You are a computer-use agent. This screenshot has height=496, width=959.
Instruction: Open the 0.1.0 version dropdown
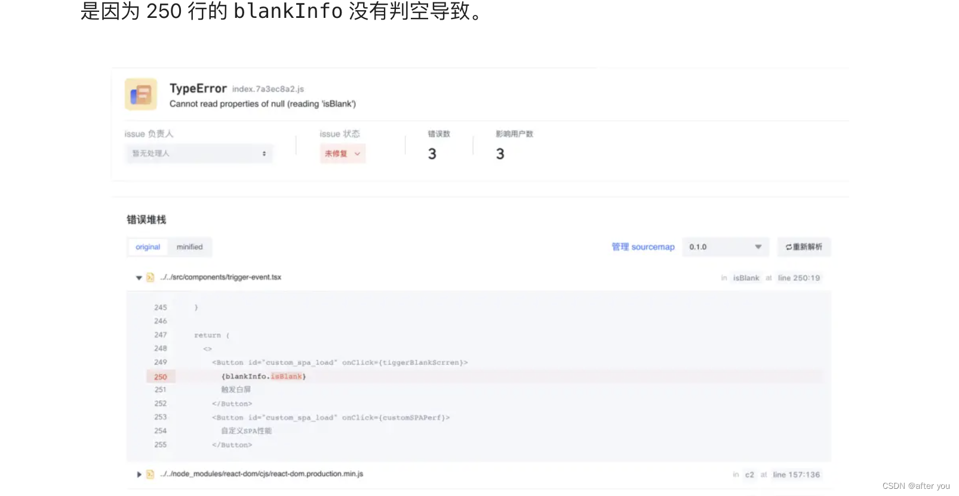(726, 247)
